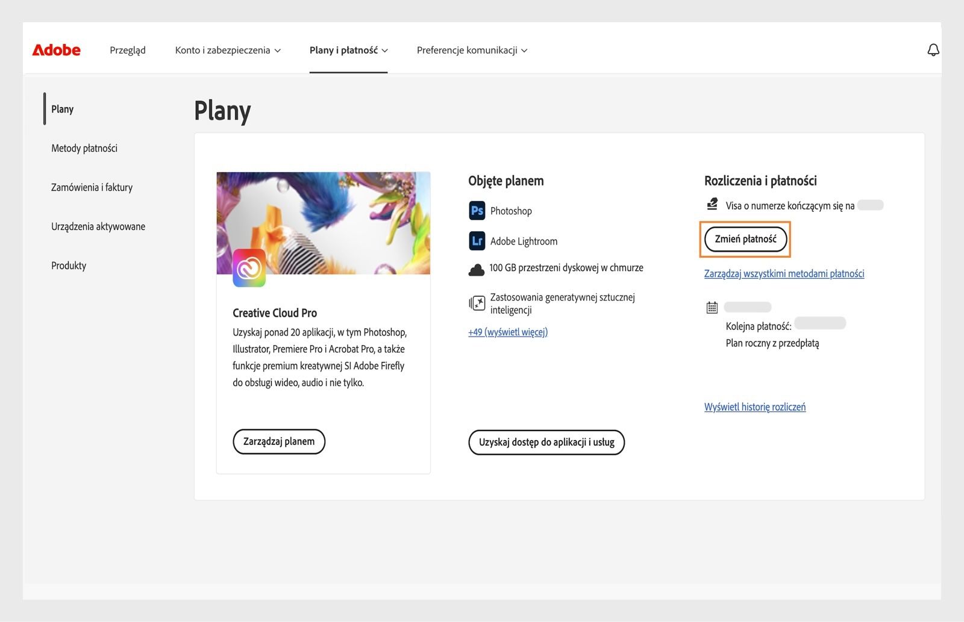Viewport: 964px width, 622px height.
Task: Click the Lightroom Lr icon
Action: [477, 241]
